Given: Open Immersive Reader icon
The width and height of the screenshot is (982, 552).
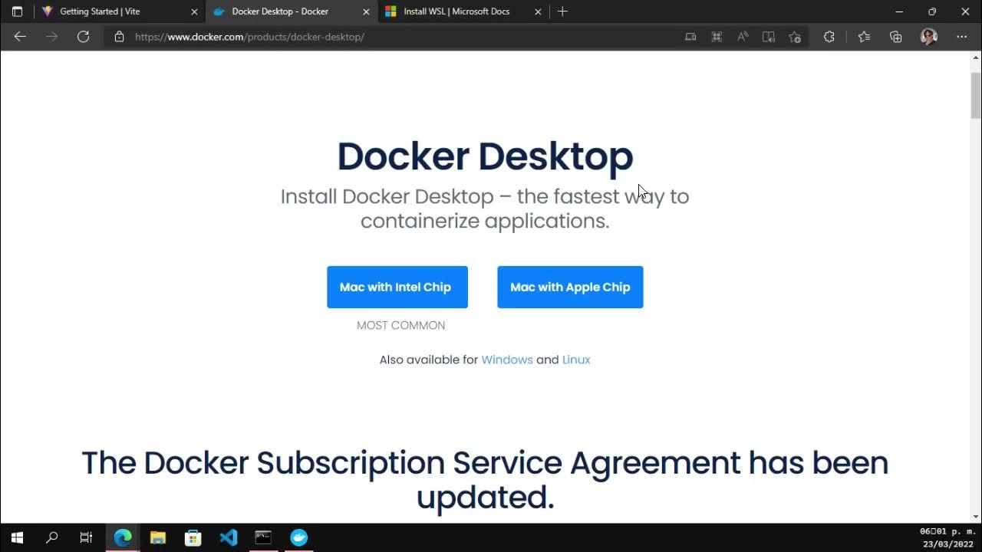Looking at the screenshot, I should tap(768, 37).
